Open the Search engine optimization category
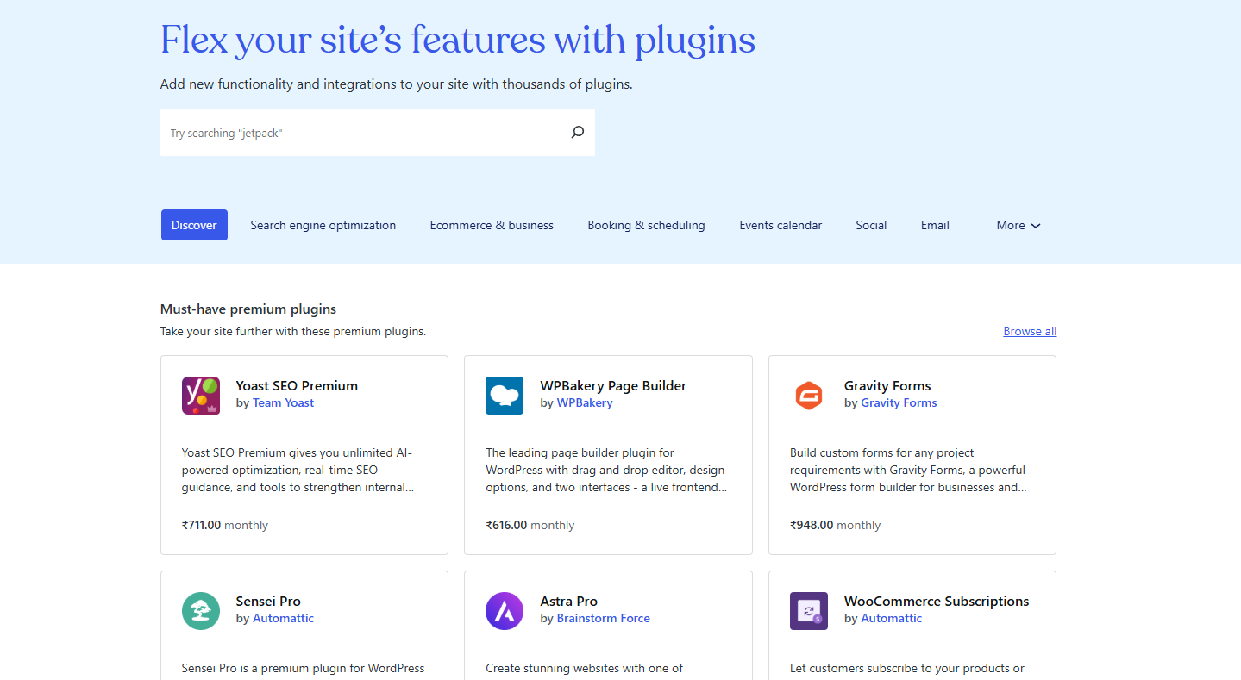Viewport: 1241px width, 680px height. pos(323,225)
